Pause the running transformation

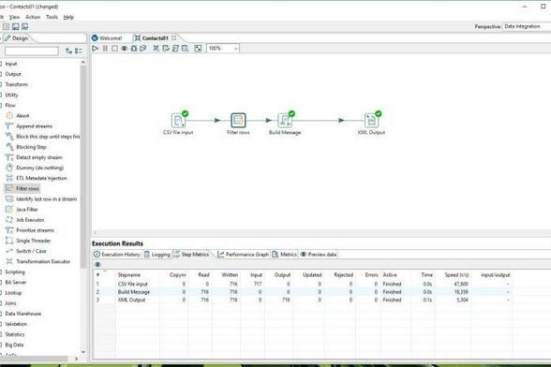coord(105,49)
